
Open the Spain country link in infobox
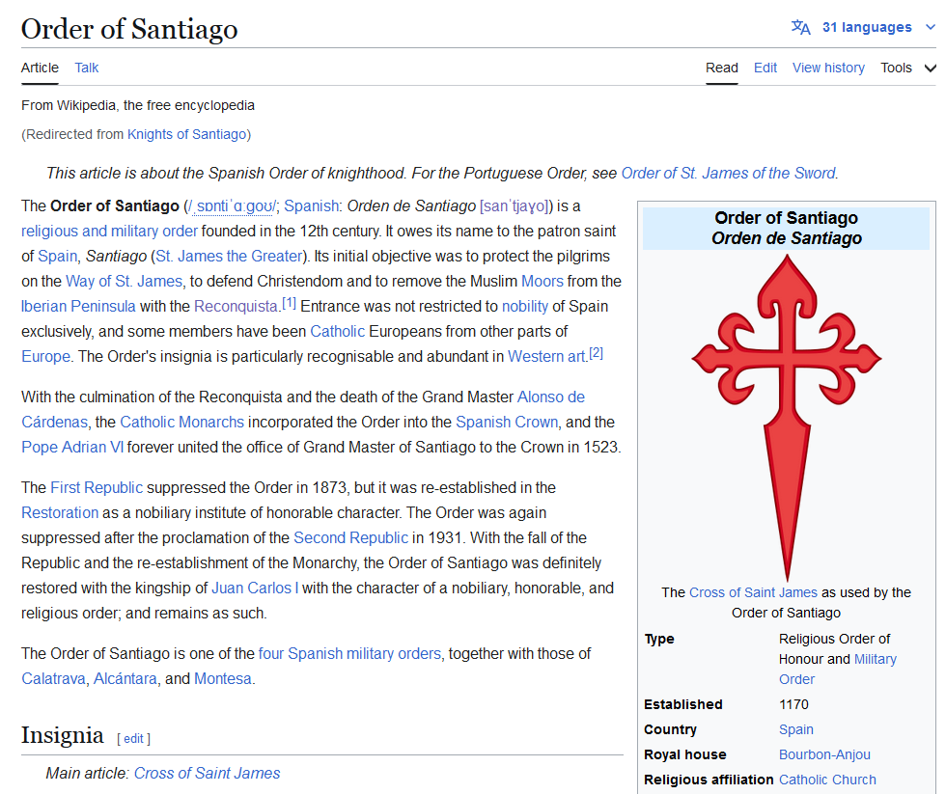[795, 729]
